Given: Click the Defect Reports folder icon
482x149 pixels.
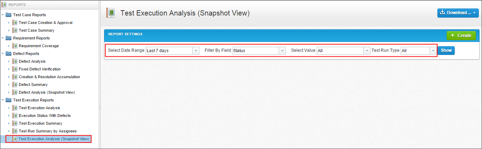Looking at the screenshot, I should pyautogui.click(x=8, y=54).
